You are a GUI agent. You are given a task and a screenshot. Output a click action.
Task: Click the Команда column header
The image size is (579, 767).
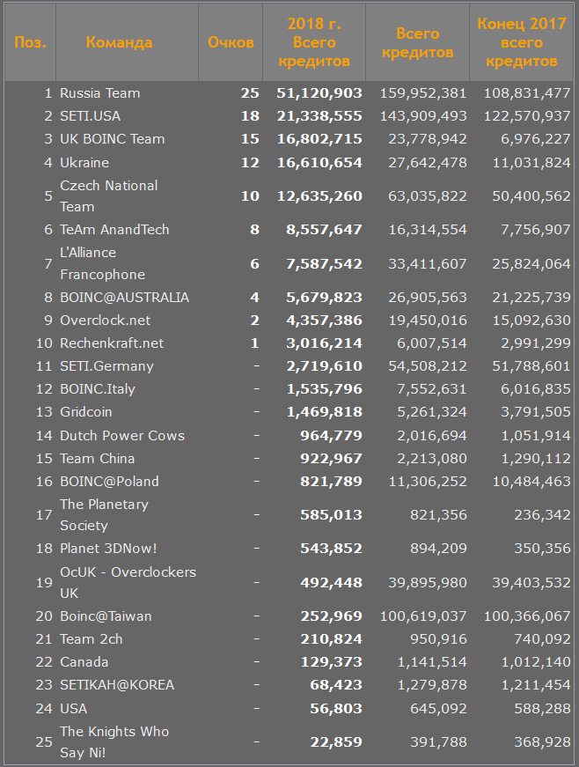(119, 42)
